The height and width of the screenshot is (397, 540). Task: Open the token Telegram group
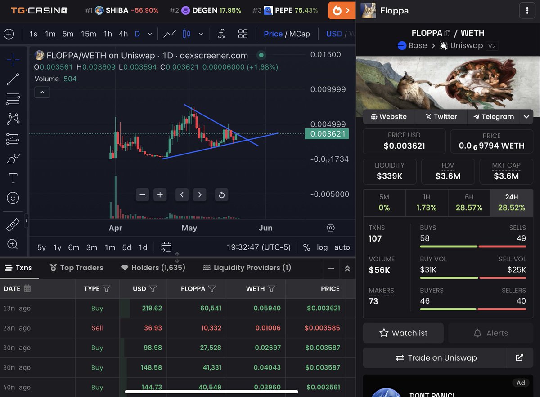tap(493, 117)
